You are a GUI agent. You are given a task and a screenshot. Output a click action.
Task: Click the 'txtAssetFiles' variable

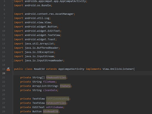tap(56, 103)
